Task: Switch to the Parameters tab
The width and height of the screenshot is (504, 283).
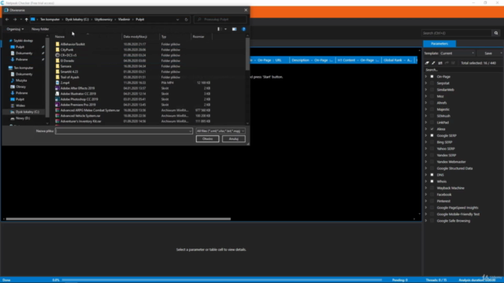Action: pyautogui.click(x=439, y=44)
